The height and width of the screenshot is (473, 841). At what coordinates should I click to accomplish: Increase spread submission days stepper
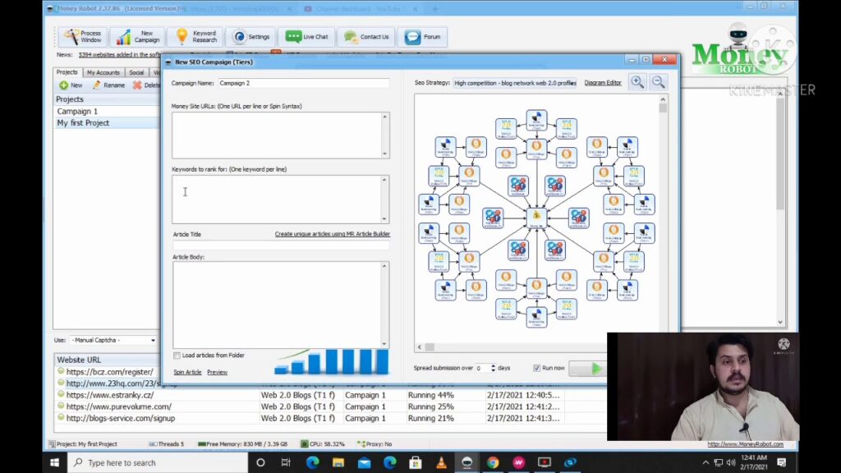tap(494, 365)
